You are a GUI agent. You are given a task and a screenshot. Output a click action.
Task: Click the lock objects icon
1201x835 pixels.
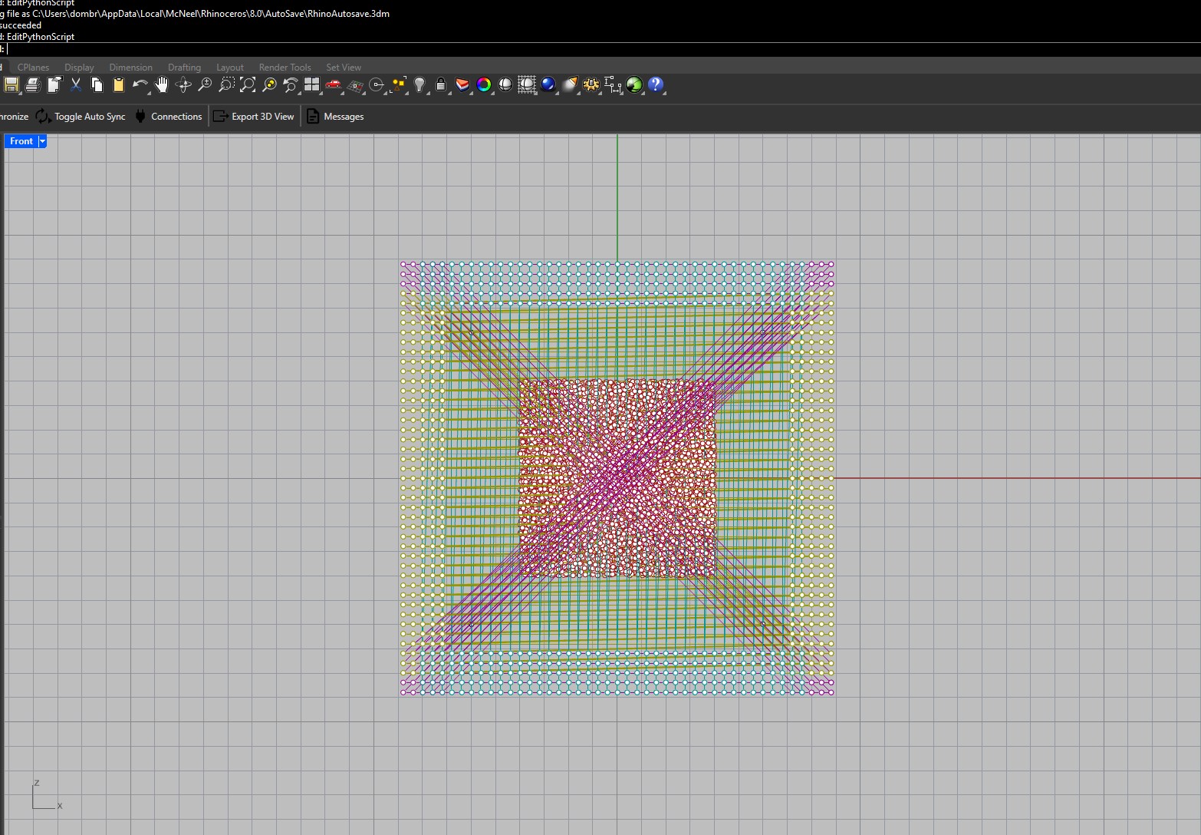[x=440, y=85]
